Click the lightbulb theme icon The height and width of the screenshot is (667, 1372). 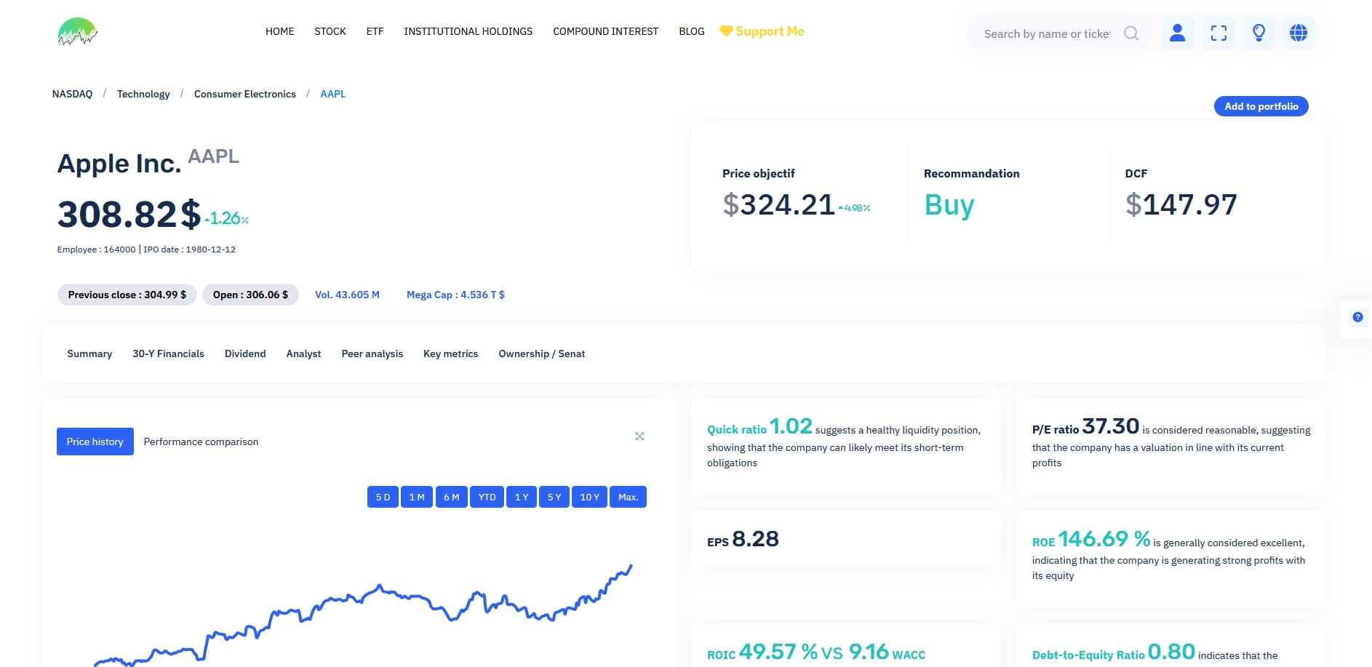[x=1259, y=33]
